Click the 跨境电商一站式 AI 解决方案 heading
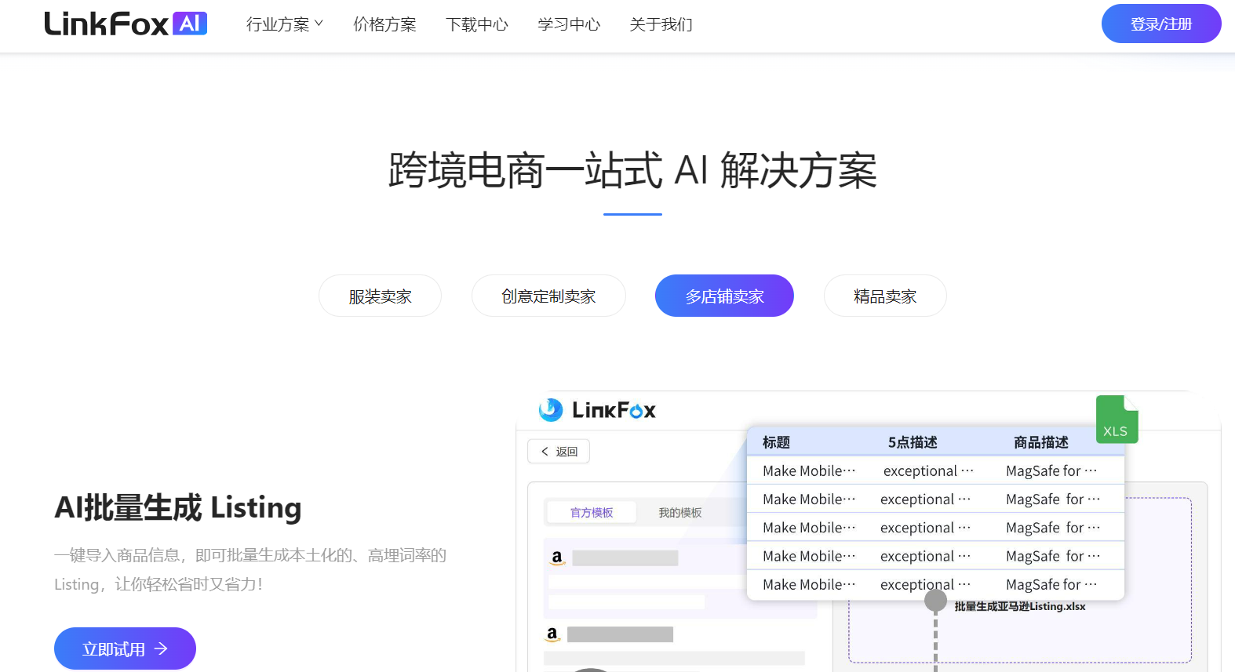Viewport: 1235px width, 672px height. tap(632, 170)
